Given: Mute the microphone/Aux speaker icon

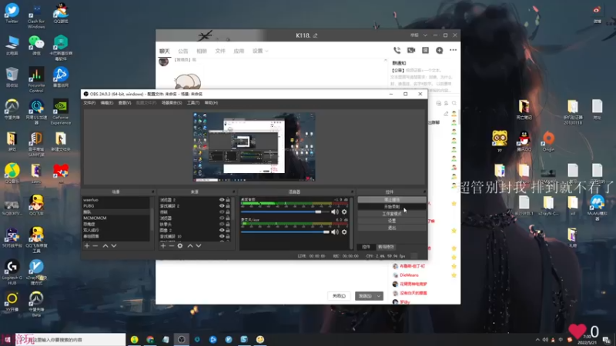Looking at the screenshot, I should (335, 232).
